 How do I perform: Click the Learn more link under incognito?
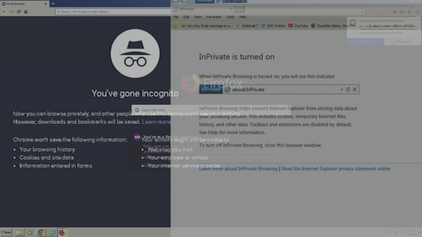[x=156, y=122]
